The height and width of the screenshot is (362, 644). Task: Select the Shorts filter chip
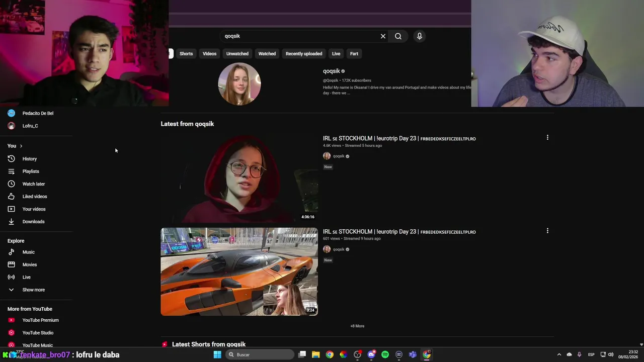click(x=186, y=54)
